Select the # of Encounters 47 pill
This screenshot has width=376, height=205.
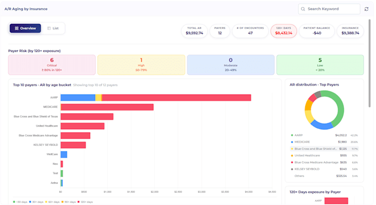250,31
